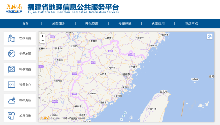Click the globe layer switch icon
The height and width of the screenshot is (125, 220).
point(209,37)
